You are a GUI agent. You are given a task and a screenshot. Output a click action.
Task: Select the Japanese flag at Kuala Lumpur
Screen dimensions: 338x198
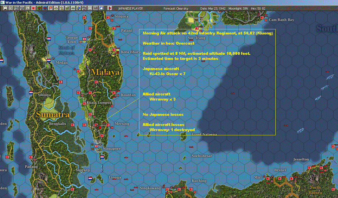pyautogui.click(x=84, y=103)
